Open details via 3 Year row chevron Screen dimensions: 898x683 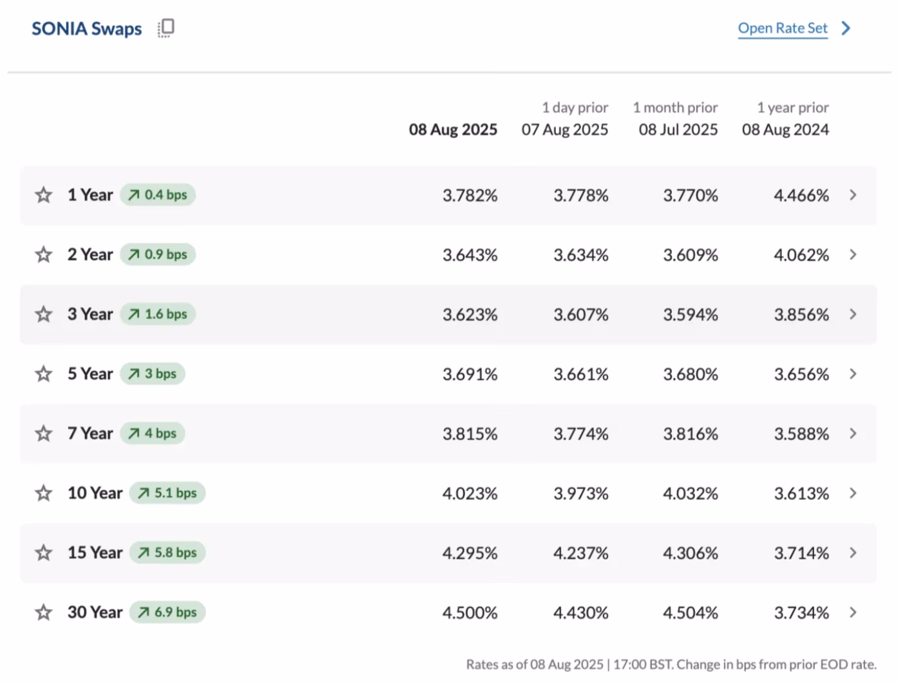tap(853, 314)
